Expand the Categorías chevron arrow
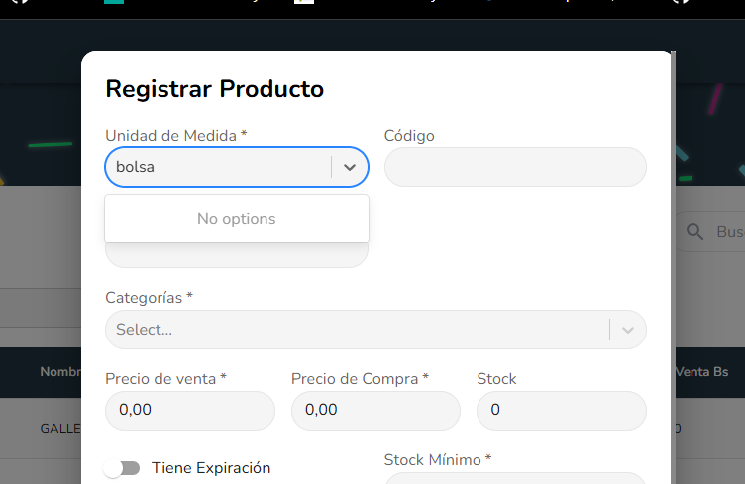This screenshot has height=484, width=745. 627,330
